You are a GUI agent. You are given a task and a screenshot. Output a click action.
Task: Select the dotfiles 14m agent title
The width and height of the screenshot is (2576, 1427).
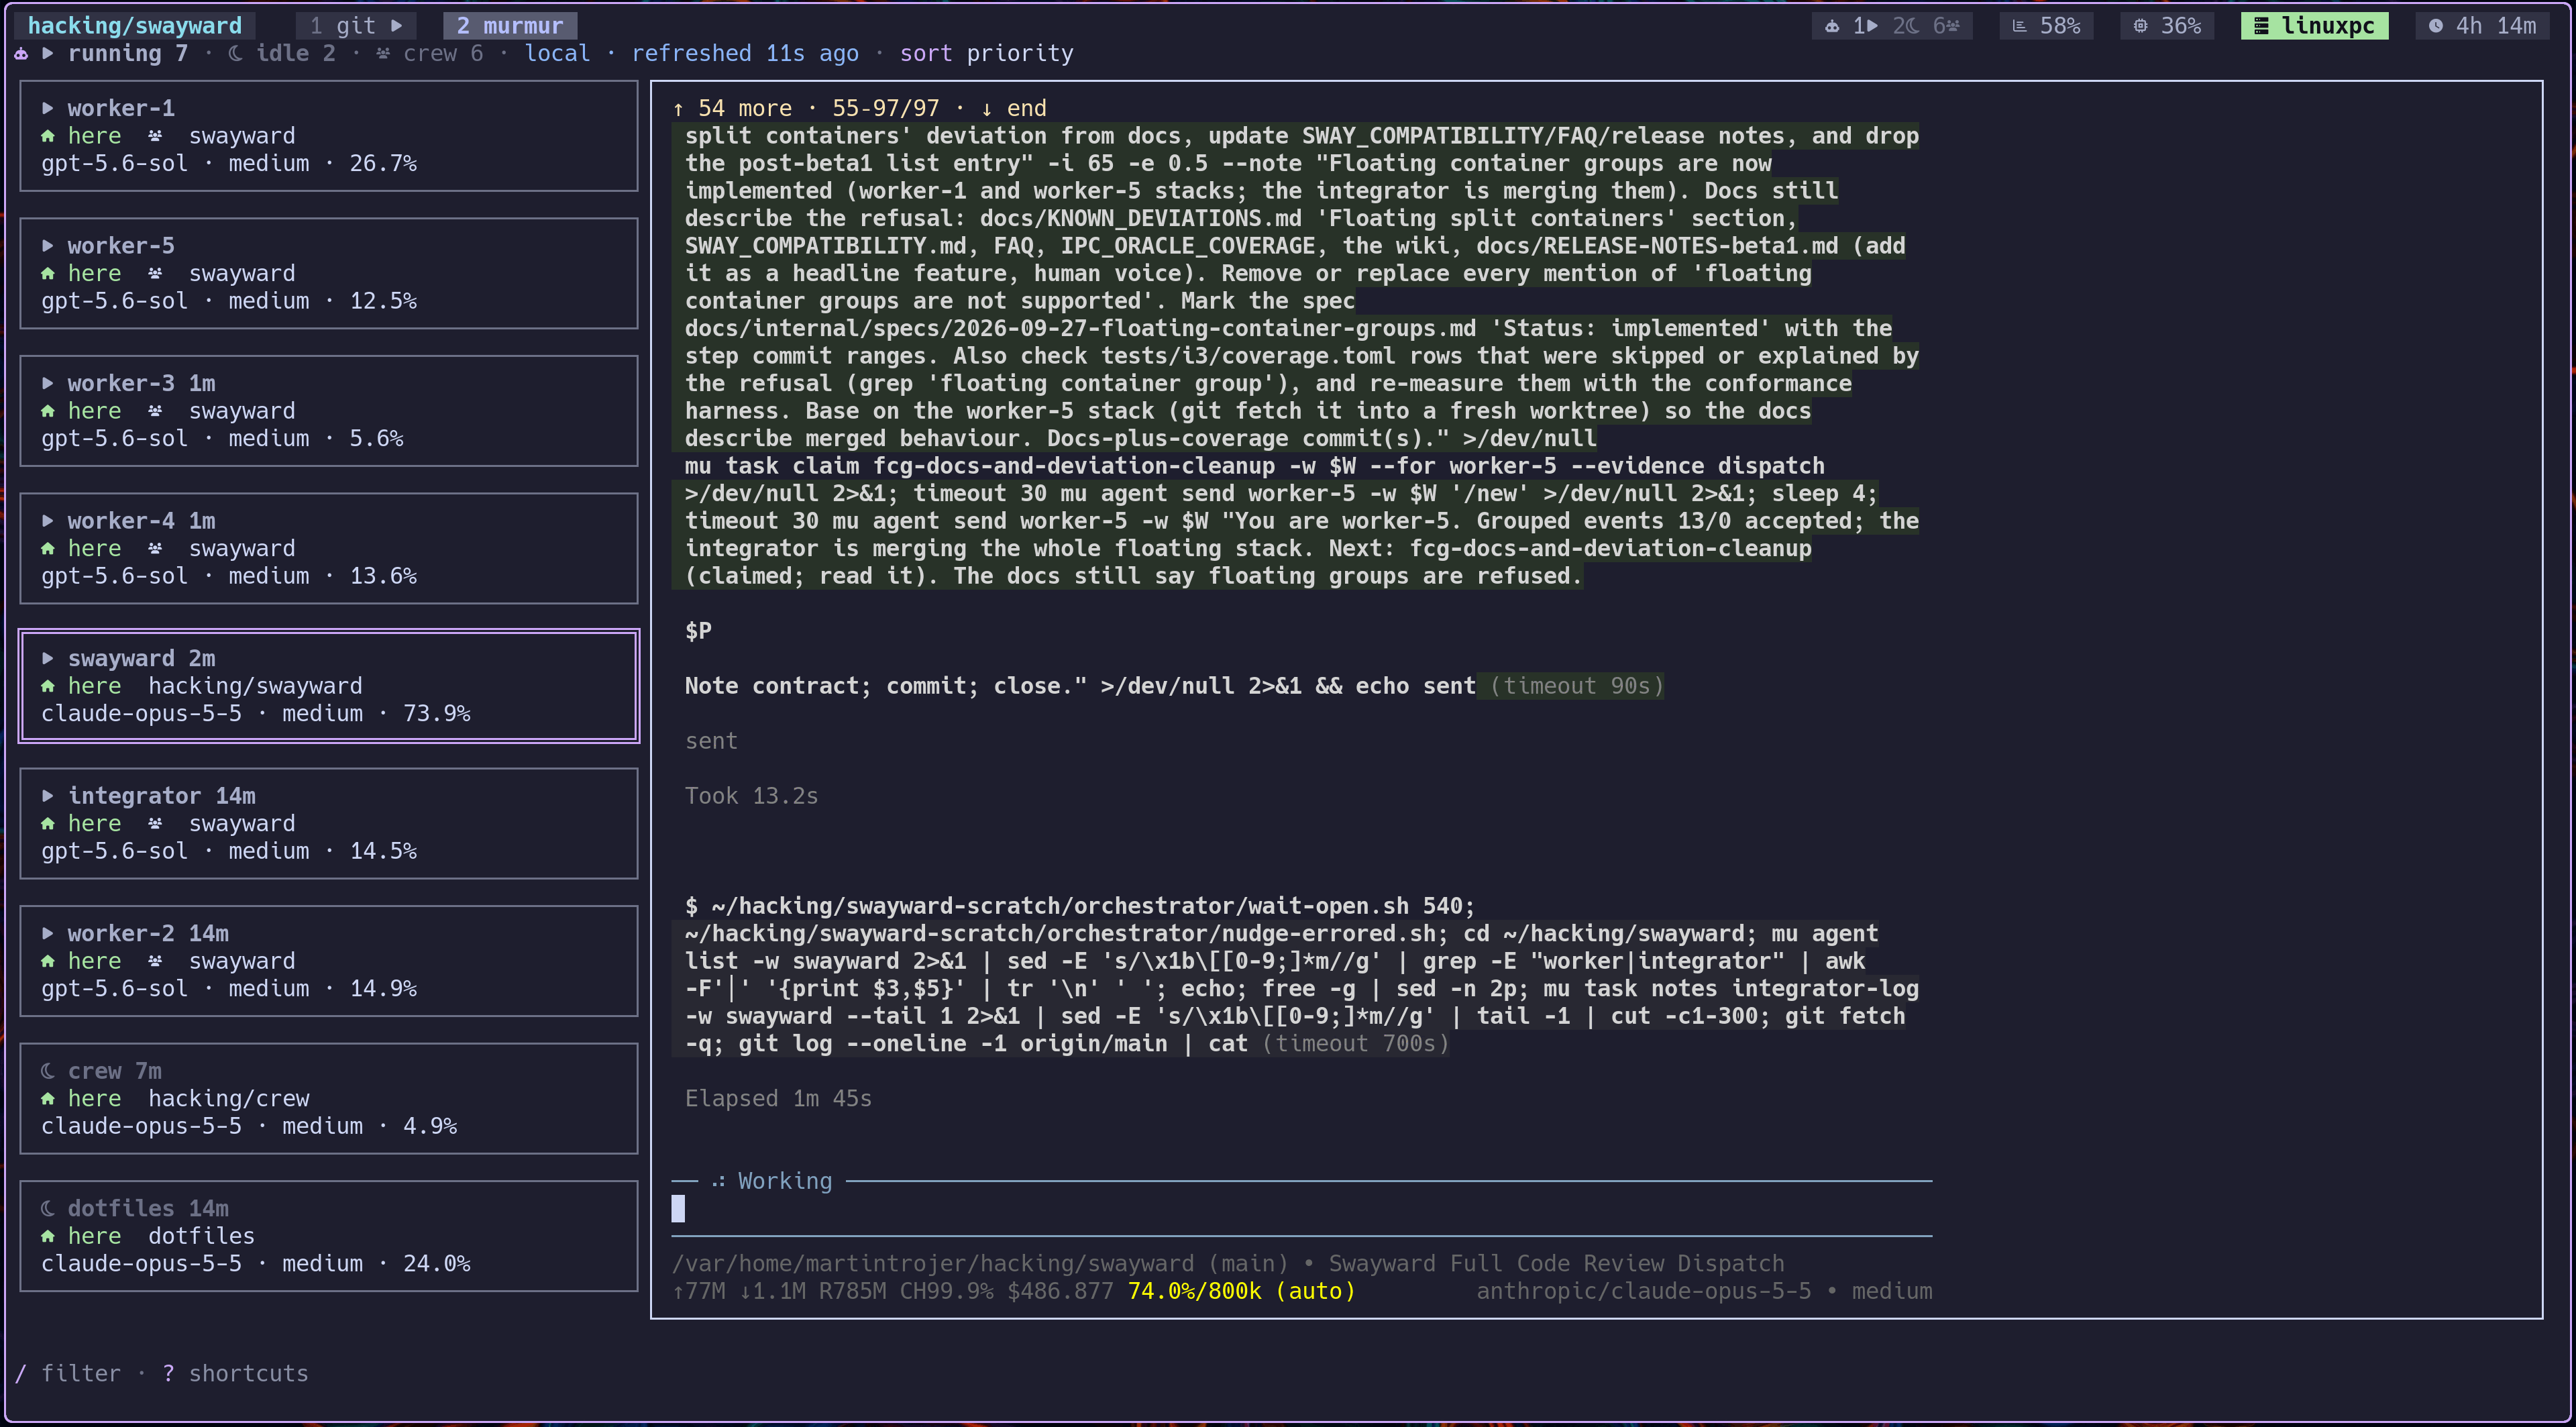pos(148,1208)
